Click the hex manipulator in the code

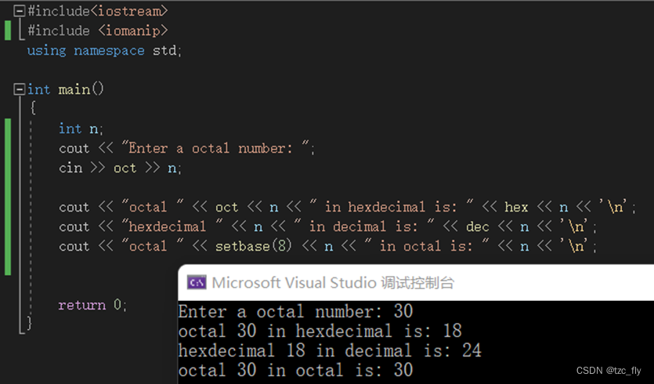(516, 207)
